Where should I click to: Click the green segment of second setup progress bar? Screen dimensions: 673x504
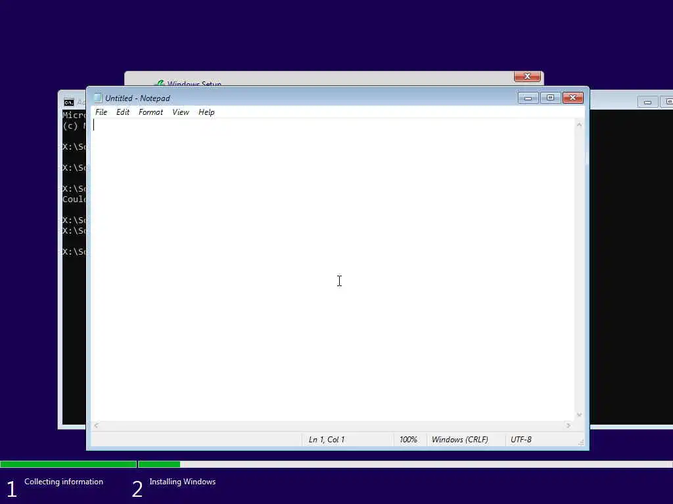coord(159,464)
